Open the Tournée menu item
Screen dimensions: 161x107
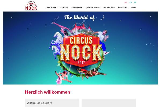point(52,8)
